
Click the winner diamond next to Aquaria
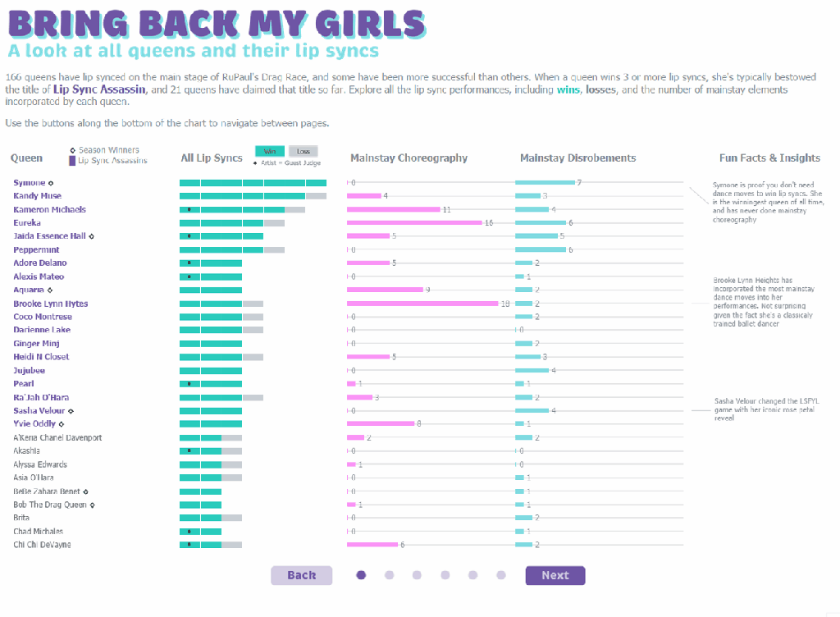click(x=50, y=290)
